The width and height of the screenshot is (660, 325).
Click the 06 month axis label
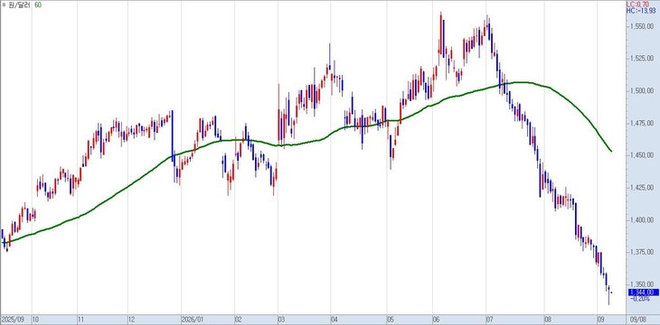437,319
